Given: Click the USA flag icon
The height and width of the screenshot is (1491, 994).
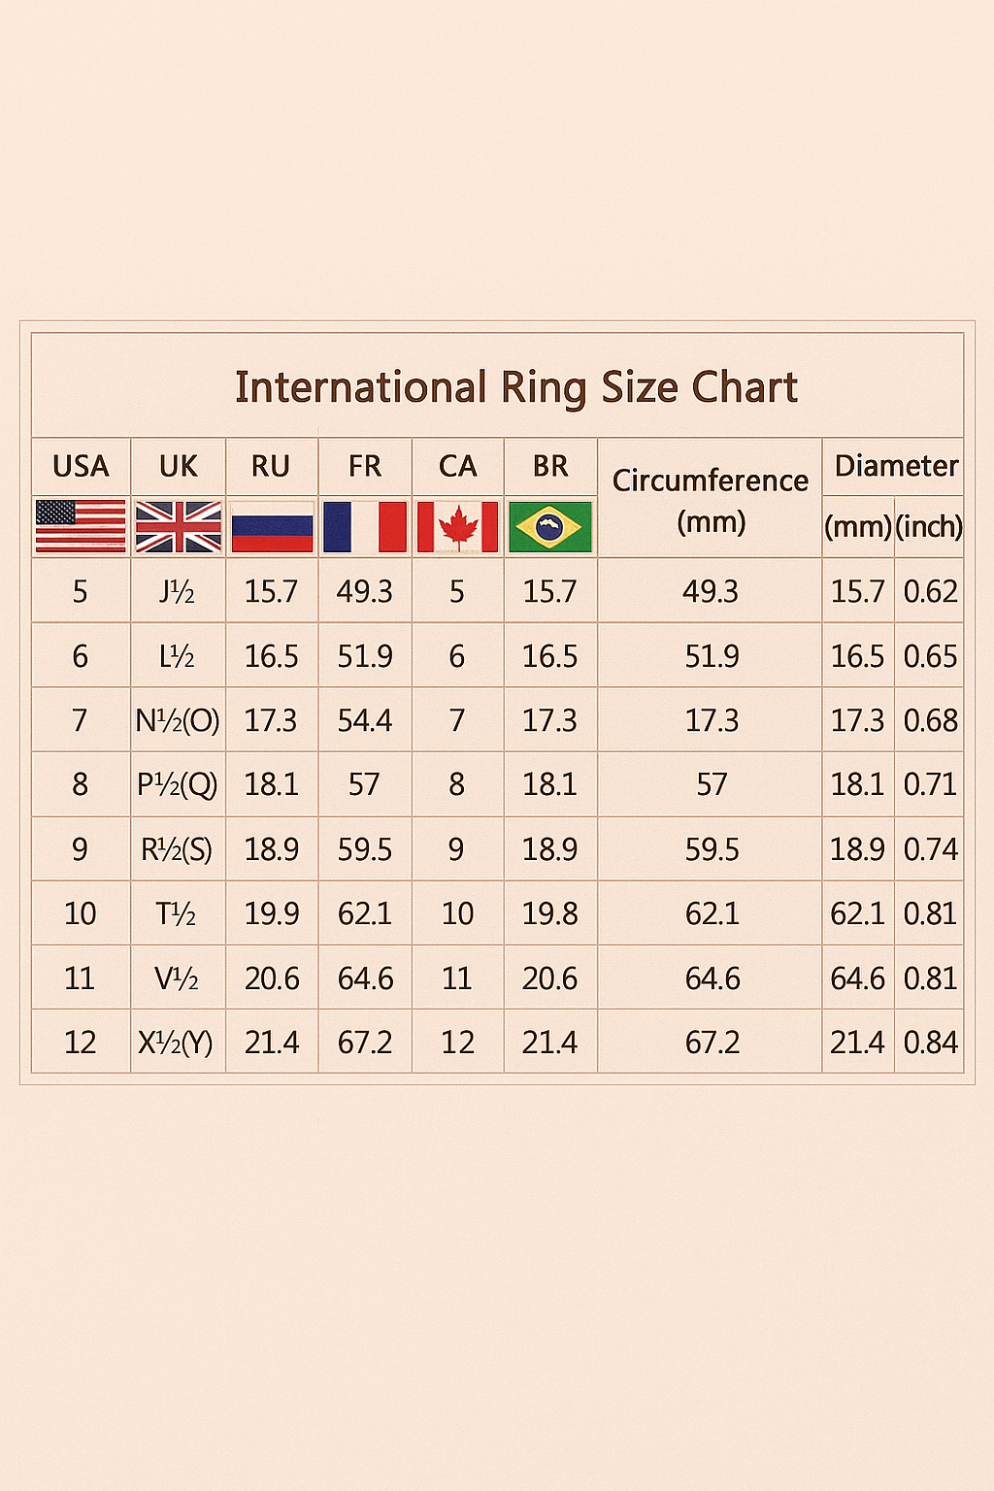Looking at the screenshot, I should (81, 526).
